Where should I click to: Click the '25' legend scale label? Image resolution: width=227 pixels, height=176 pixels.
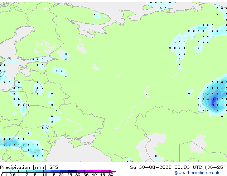69,175
